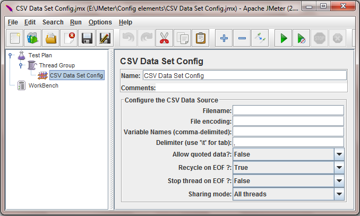Click the Cut scissors icon
This screenshot has height=216, width=360.
tap(164, 38)
